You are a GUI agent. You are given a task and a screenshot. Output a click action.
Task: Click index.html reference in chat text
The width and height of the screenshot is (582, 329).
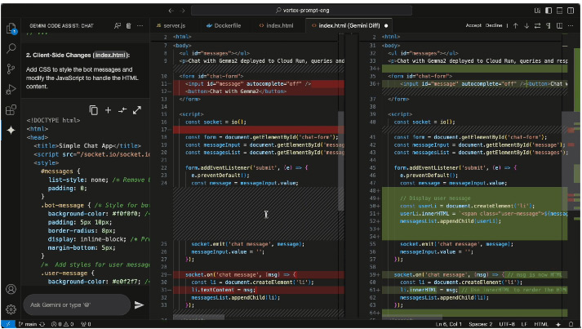[x=110, y=55]
